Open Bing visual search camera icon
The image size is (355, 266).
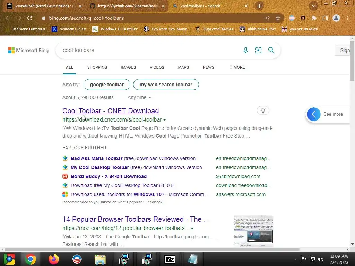point(258,50)
